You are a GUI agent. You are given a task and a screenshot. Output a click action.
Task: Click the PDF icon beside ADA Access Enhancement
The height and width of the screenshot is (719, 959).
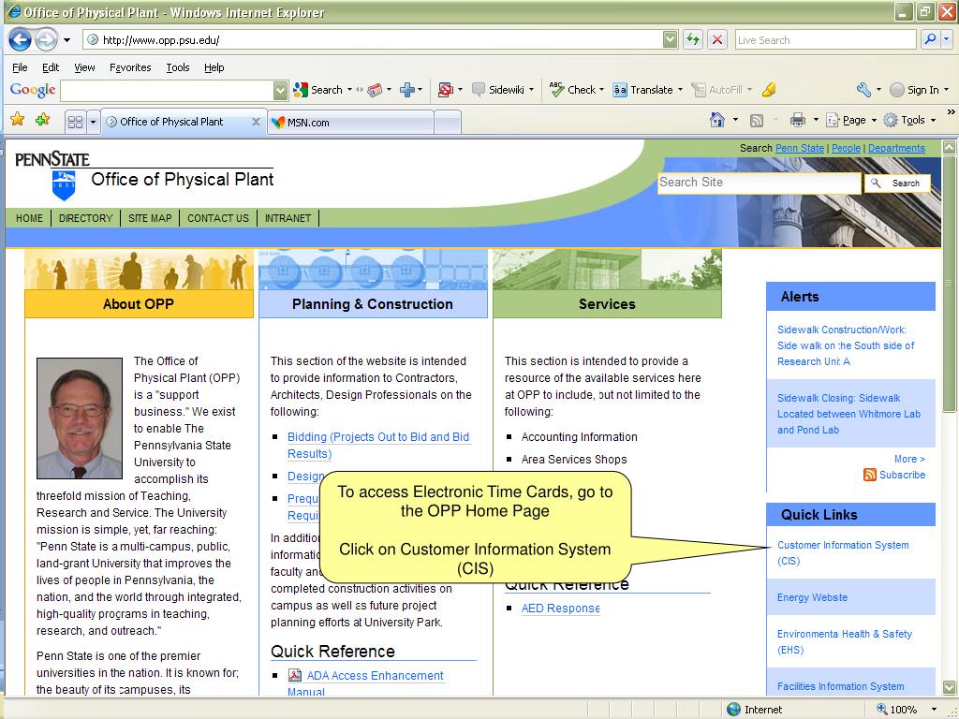click(295, 675)
